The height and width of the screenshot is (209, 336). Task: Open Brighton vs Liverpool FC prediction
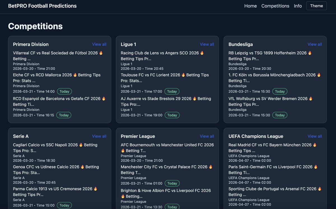[166, 193]
